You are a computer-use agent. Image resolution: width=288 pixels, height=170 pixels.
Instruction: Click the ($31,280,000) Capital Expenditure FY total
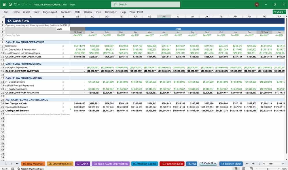pos(265,67)
